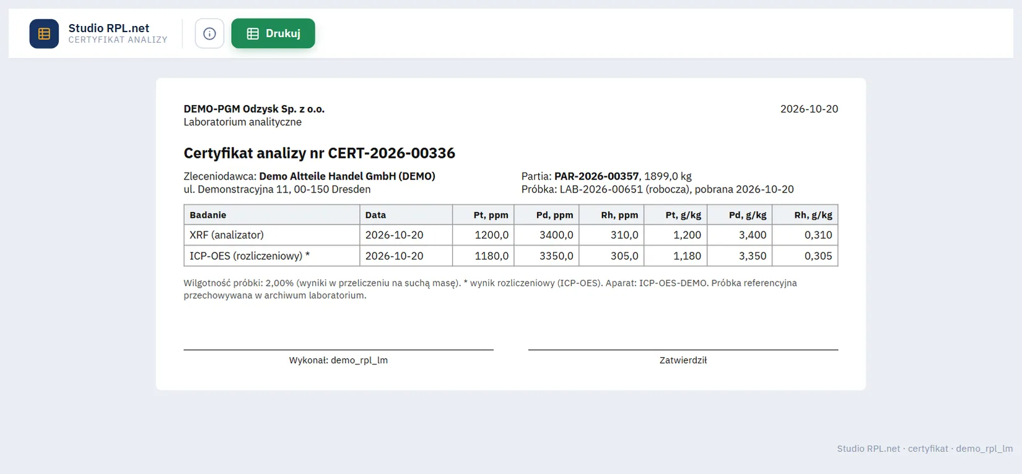Click the Studio RPL.net app logo icon
The height and width of the screenshot is (474, 1022).
(44, 33)
